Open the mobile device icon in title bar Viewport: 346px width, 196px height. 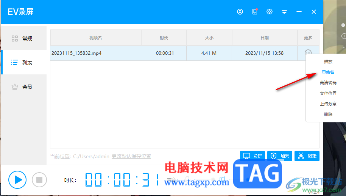pyautogui.click(x=255, y=11)
